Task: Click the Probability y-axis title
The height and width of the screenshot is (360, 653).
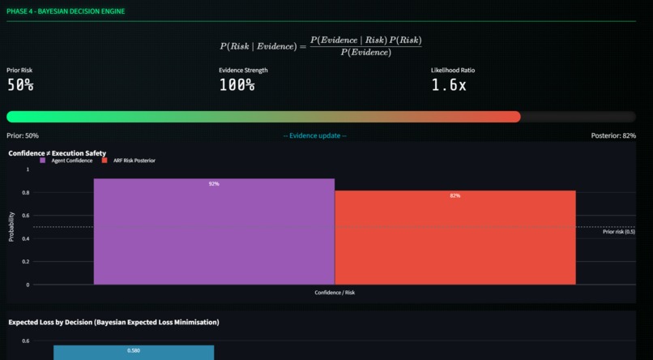Action: (11, 227)
